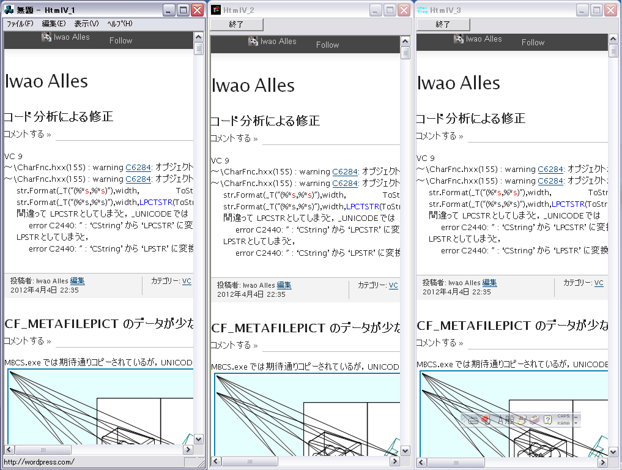Click 'Iwao Alles' header link in HtmlV_3
Image resolution: width=622 pixels, height=470 pixels.
point(484,39)
